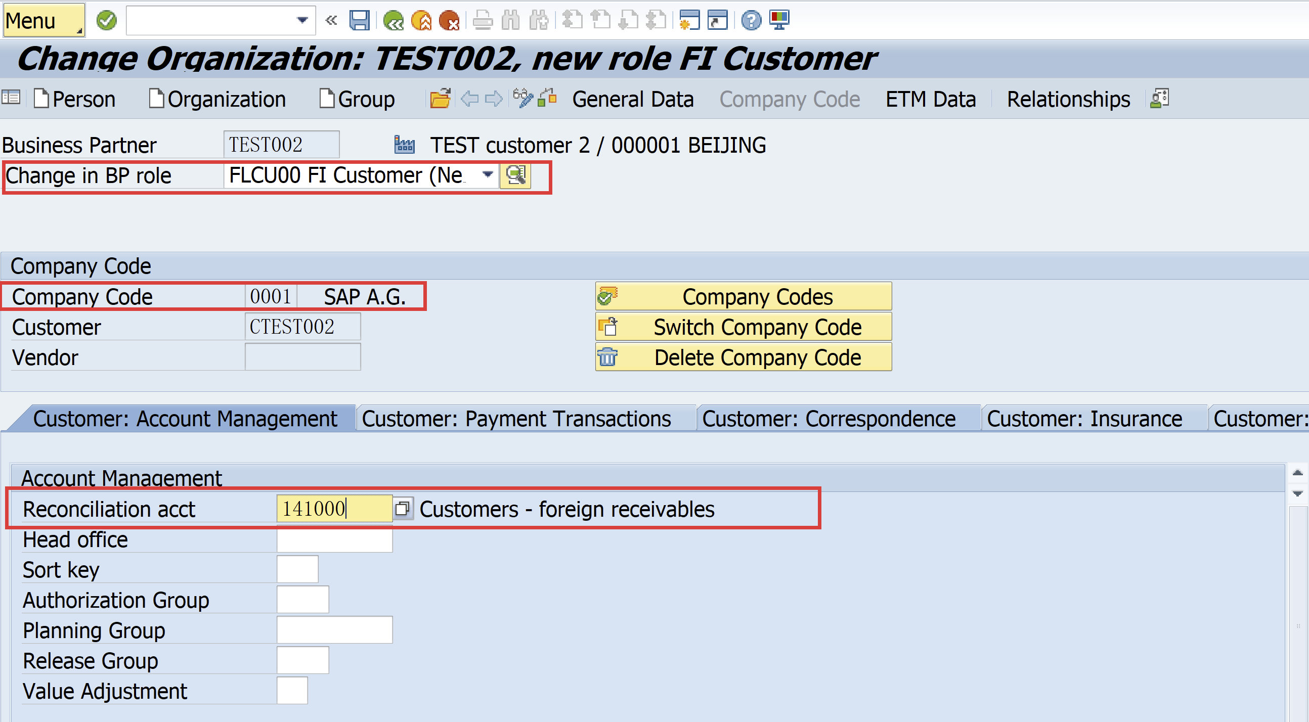The image size is (1309, 722).
Task: Click Delete Company Code button
Action: [x=744, y=357]
